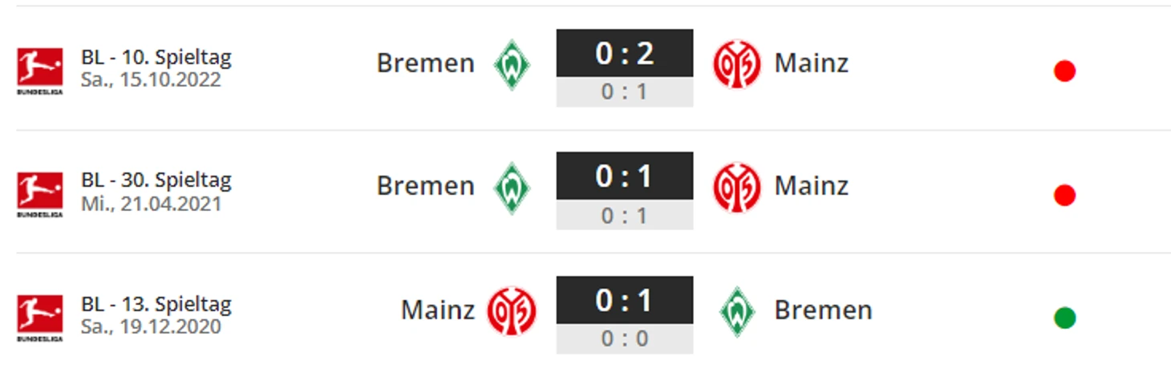1171x365 pixels.
Task: Click Mainz crest in 15.10.2022 match
Action: pos(737,64)
